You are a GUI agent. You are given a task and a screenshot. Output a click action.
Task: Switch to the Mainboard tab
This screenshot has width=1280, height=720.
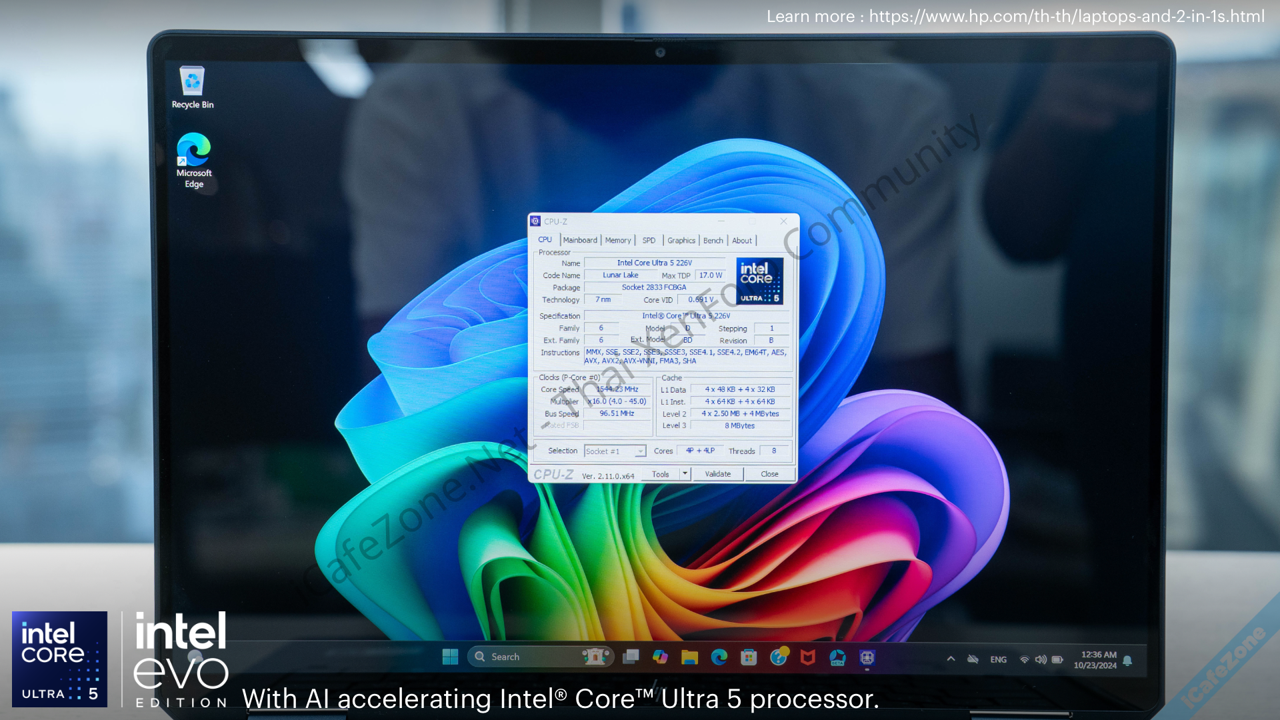[x=580, y=241]
